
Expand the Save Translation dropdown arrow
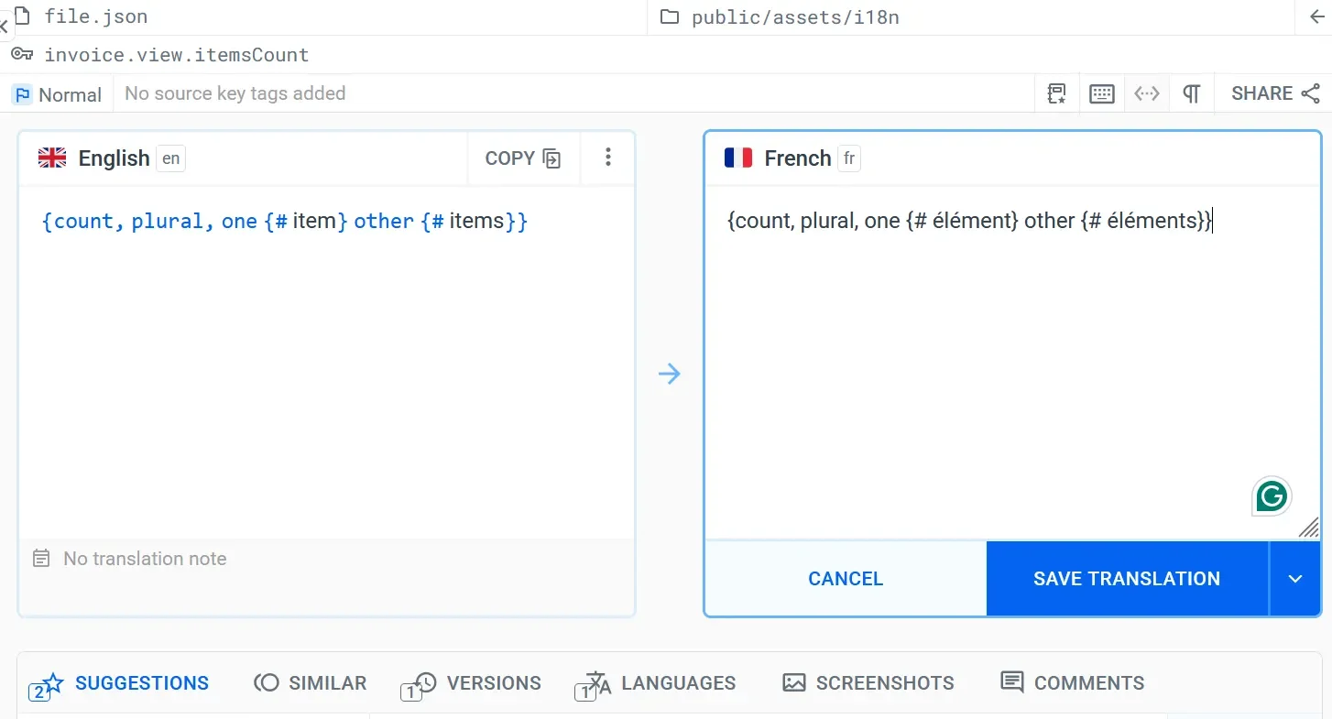[1294, 579]
